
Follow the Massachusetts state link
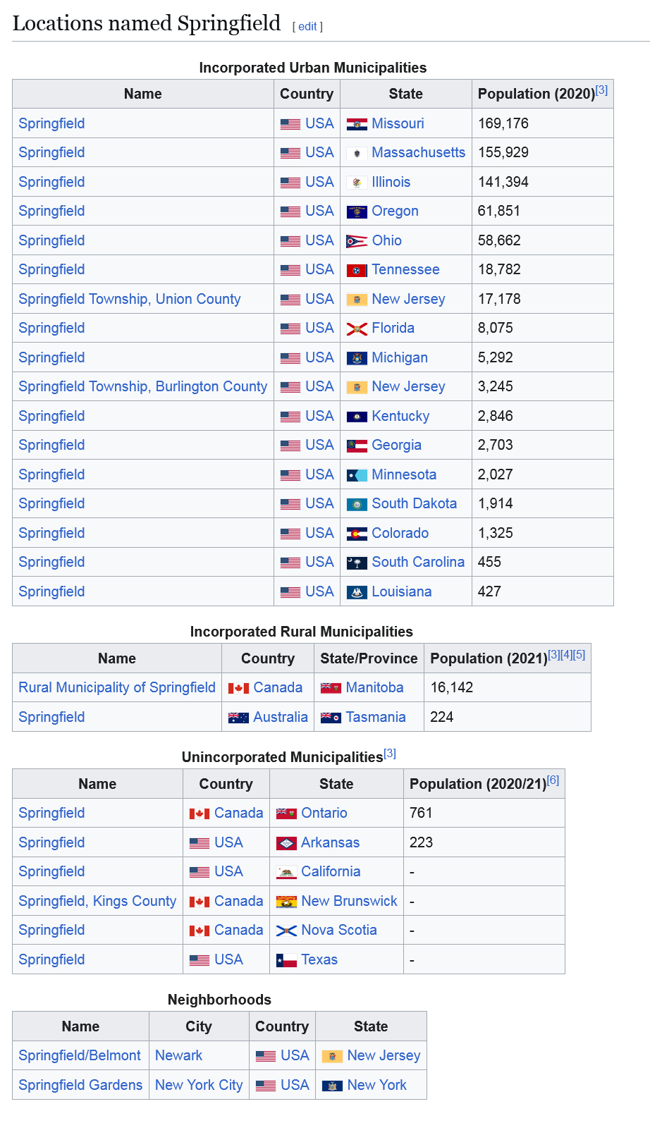pos(419,152)
